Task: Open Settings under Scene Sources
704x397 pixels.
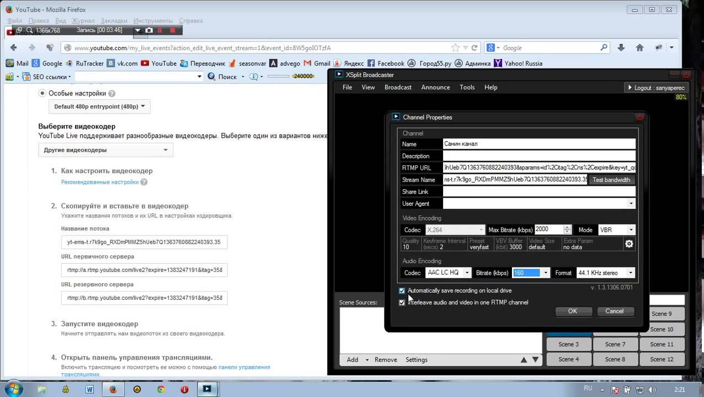Action: pyautogui.click(x=417, y=360)
